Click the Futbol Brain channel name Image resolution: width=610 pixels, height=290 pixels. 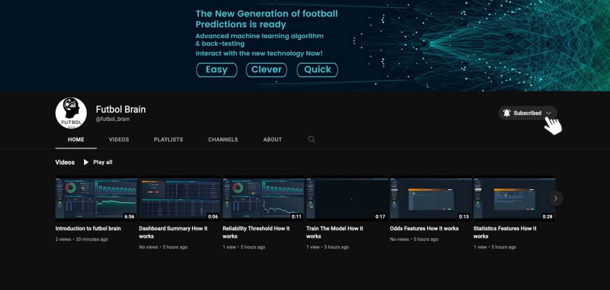tap(120, 109)
